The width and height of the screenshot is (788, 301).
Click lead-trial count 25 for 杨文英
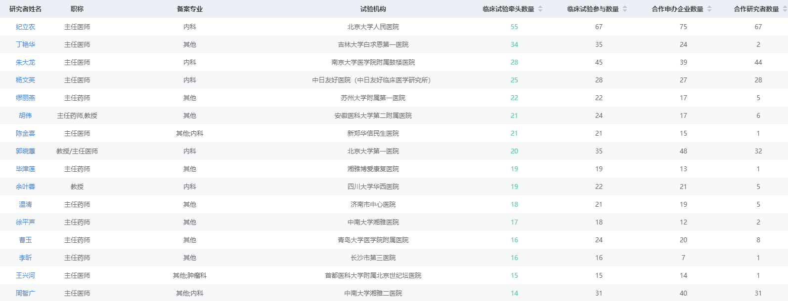tap(514, 80)
